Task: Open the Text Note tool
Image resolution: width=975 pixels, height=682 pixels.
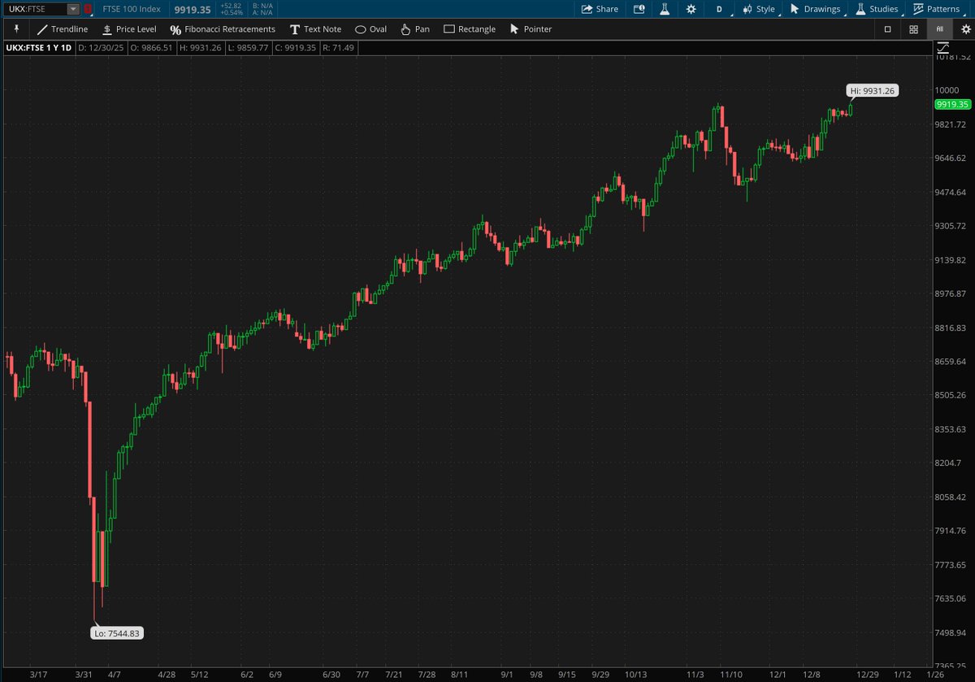Action: [x=315, y=28]
